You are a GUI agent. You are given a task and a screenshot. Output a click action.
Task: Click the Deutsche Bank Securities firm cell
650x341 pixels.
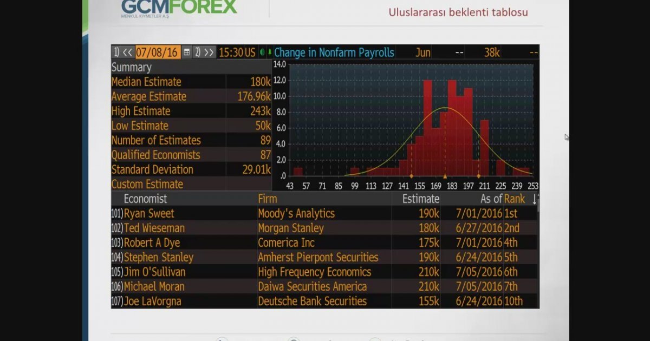pyautogui.click(x=313, y=301)
